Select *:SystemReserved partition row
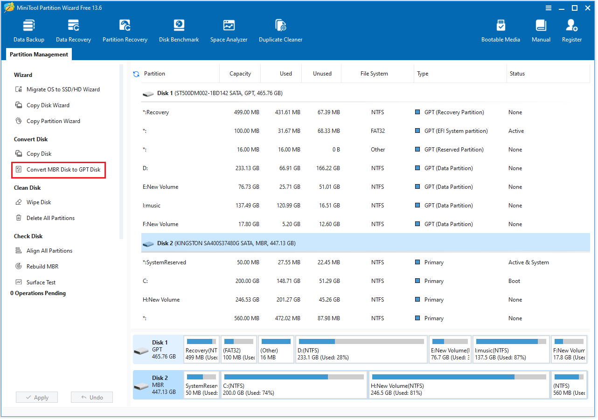 click(366, 262)
